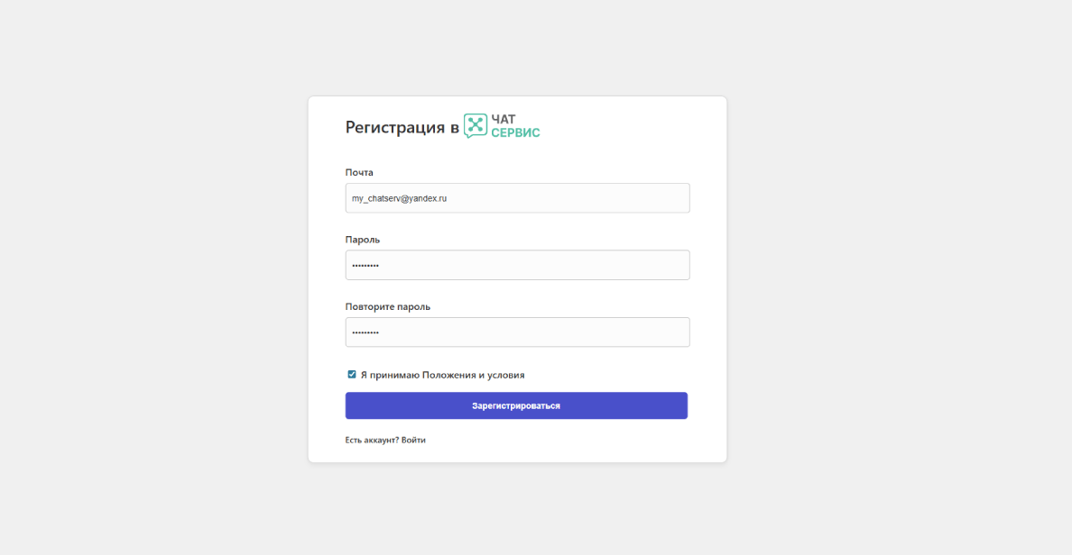Click the word ЧАТ in the logo

tap(504, 119)
